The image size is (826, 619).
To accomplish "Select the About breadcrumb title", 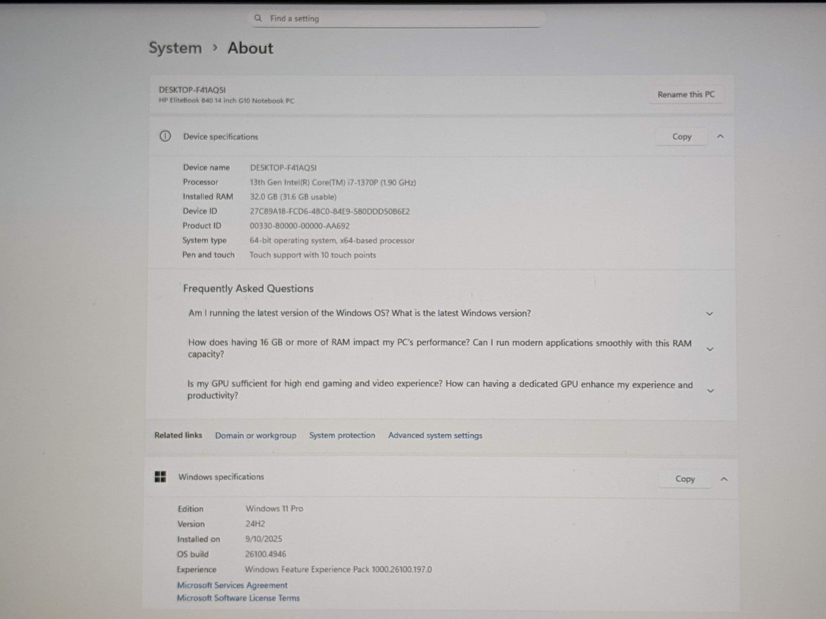I will click(x=250, y=48).
